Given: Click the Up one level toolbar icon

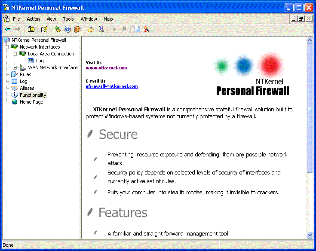Looking at the screenshot, I should pyautogui.click(x=31, y=29).
